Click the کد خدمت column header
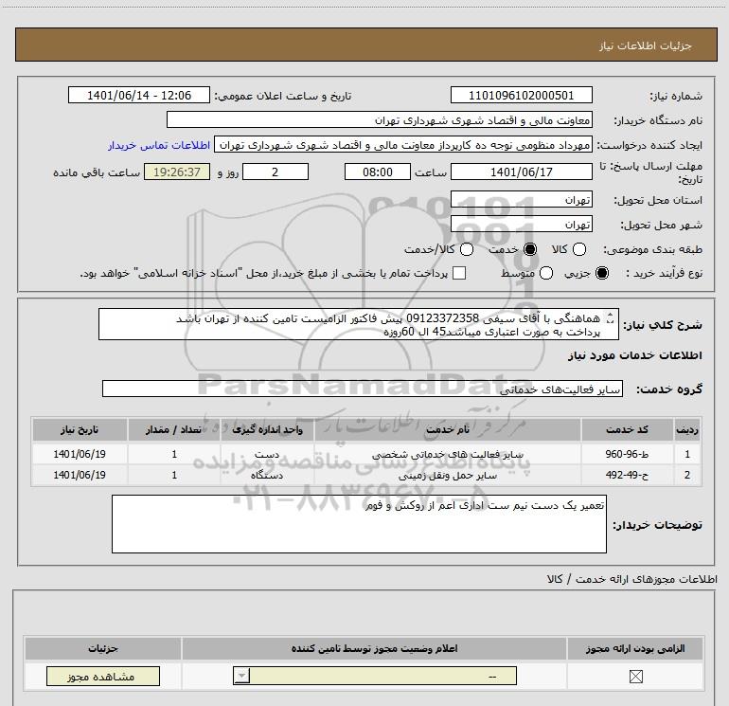 point(627,430)
